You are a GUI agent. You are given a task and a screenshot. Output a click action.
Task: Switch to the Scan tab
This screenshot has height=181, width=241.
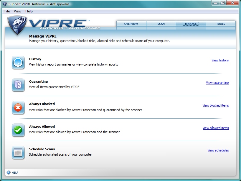[161, 24]
